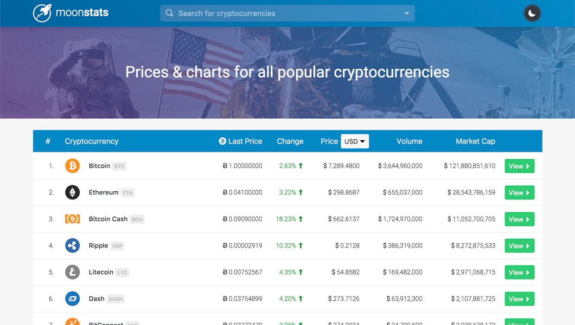Open the Litecoin name link
The image size is (575, 325).
101,272
